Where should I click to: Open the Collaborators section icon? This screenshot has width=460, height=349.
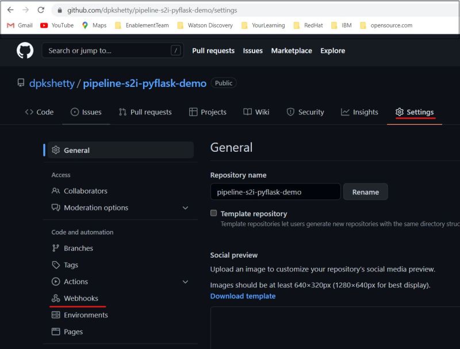(x=56, y=191)
